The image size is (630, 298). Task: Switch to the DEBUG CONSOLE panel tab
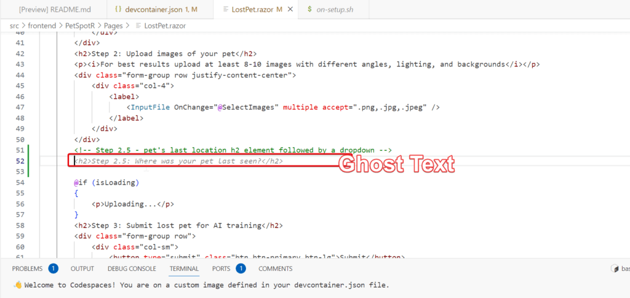click(132, 269)
